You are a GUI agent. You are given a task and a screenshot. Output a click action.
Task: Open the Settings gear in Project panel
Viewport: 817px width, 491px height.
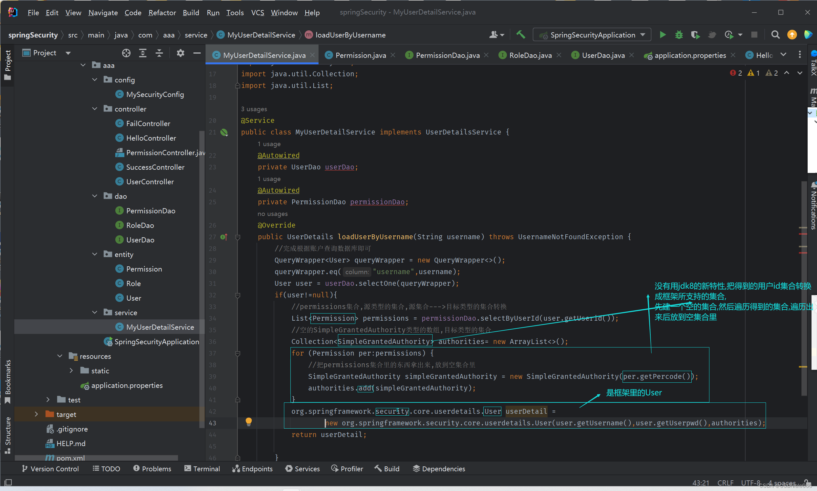(x=181, y=53)
